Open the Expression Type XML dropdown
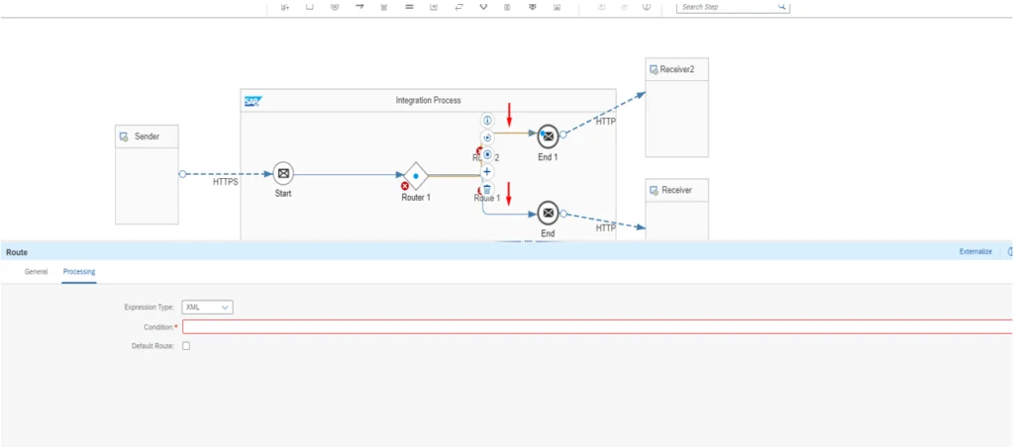The width and height of the screenshot is (1014, 447). point(207,308)
